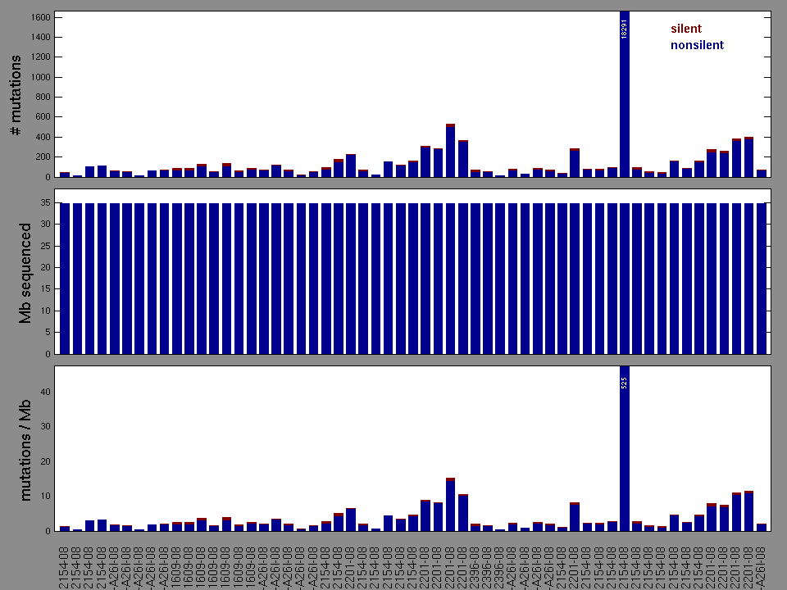This screenshot has width=787, height=590.
Task: Click the 15 tick on Mb sequenced axis
Action: coord(45,288)
